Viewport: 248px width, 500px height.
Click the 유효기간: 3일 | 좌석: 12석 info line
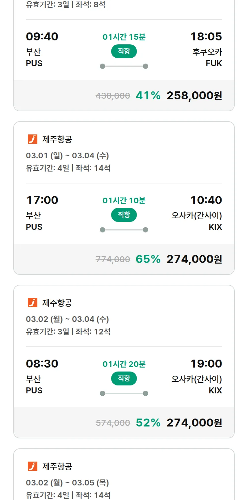[68, 331]
